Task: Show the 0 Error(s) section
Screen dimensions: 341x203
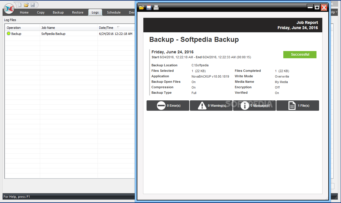Action: [168, 106]
